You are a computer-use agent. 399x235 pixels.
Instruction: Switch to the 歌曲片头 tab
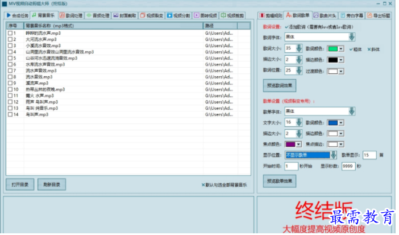[x=325, y=15]
